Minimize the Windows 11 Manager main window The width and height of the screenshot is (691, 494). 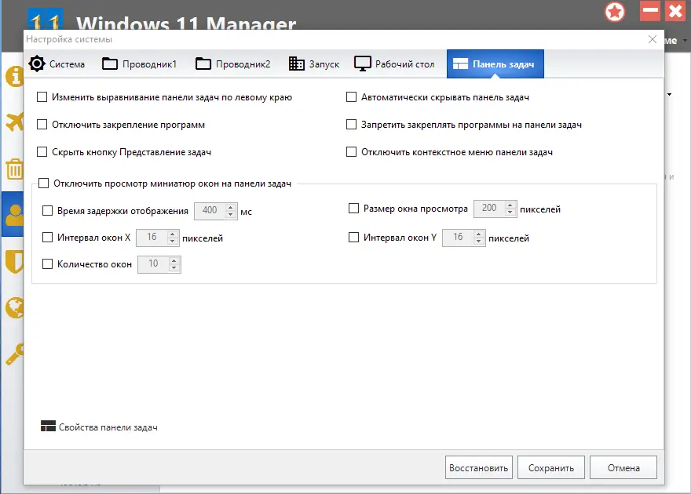tap(649, 10)
